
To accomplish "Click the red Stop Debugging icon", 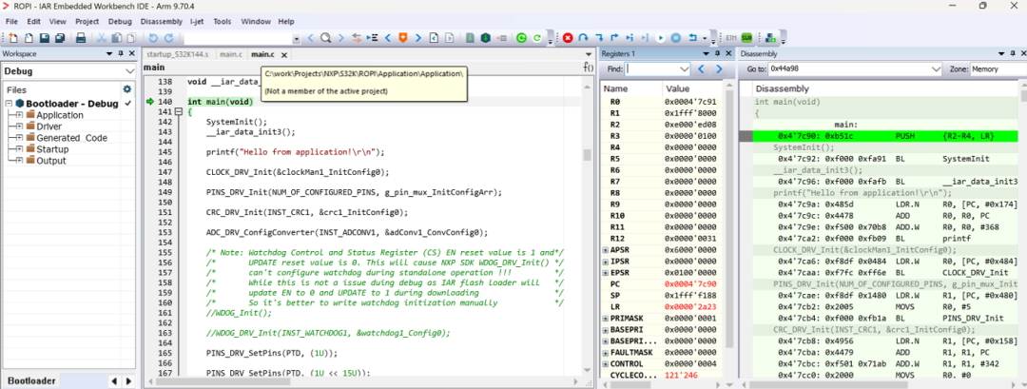I will (x=568, y=38).
